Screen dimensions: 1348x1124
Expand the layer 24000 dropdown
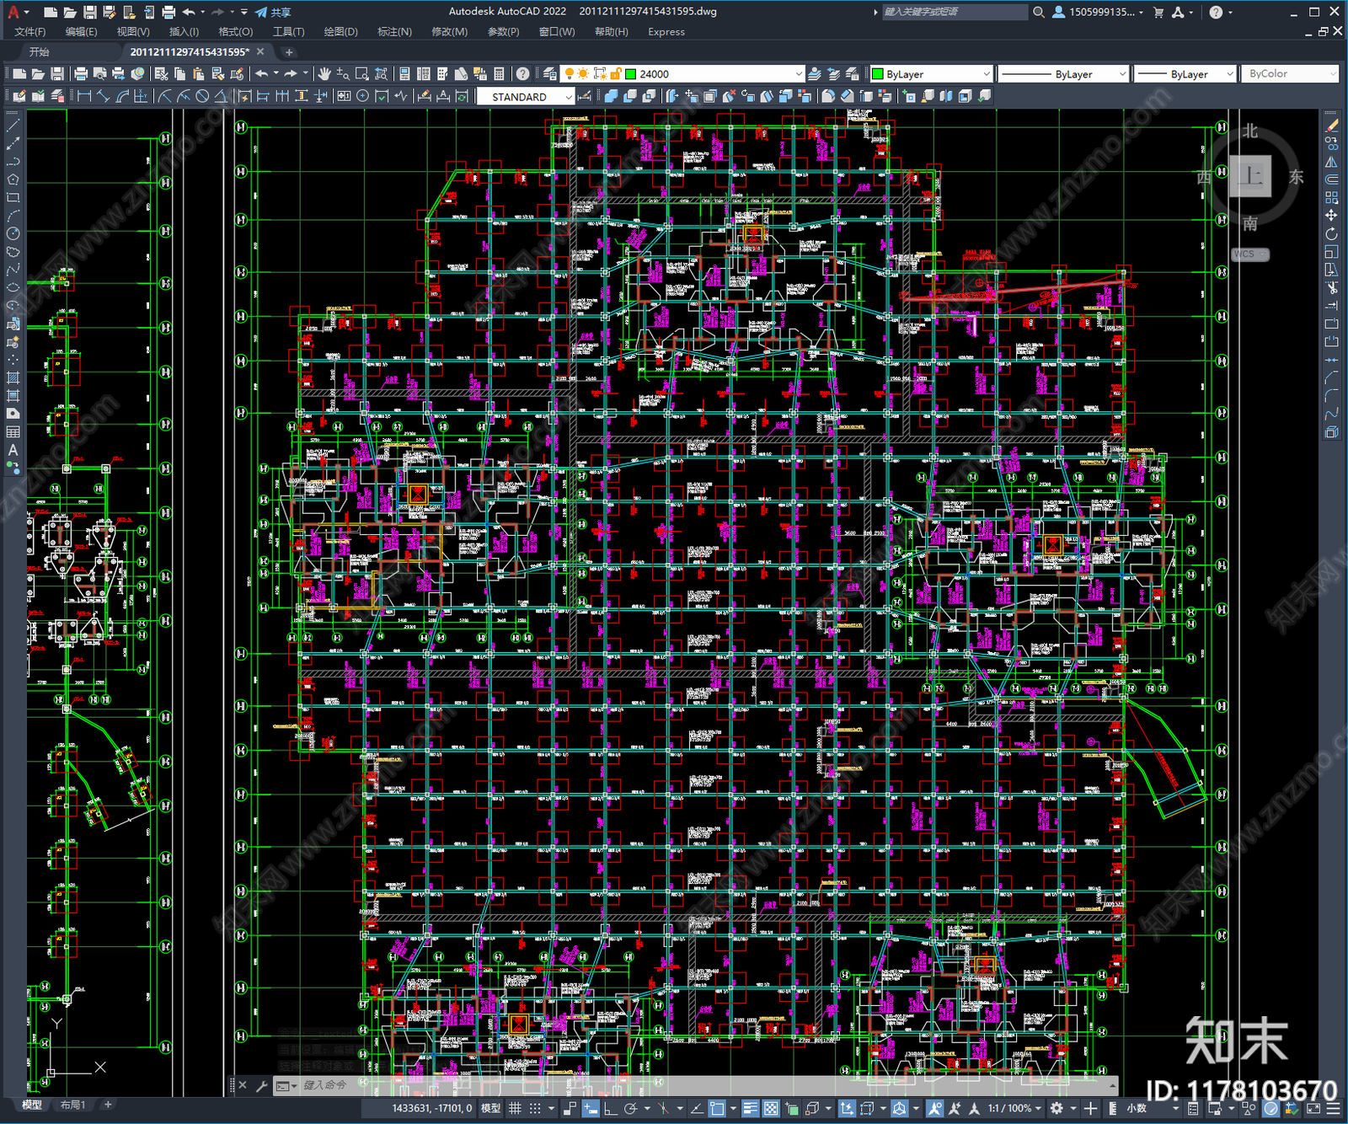799,74
